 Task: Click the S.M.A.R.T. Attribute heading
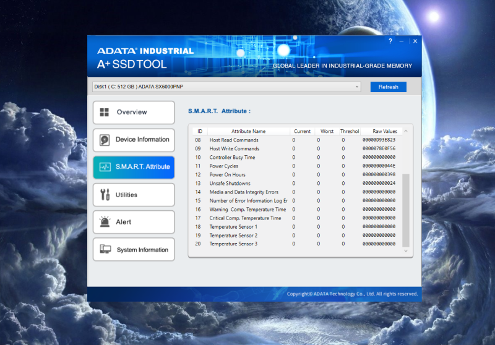220,111
